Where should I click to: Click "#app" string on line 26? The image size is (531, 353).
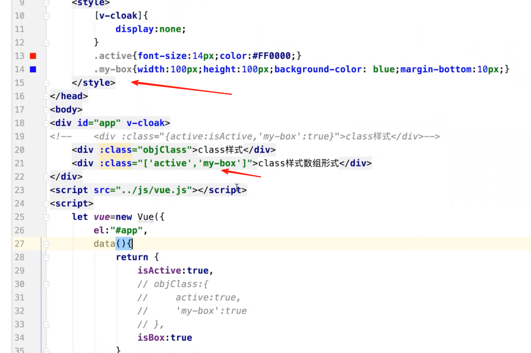point(127,230)
